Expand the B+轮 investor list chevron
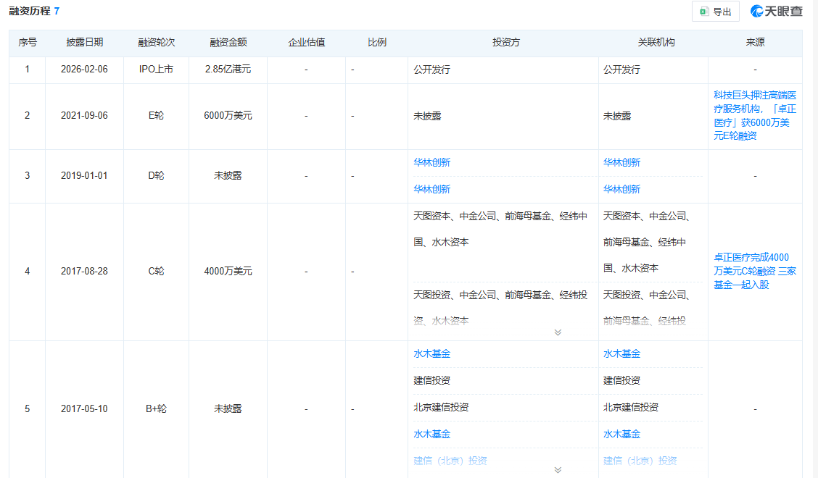Viewport: 818px width, 478px height. [558, 469]
